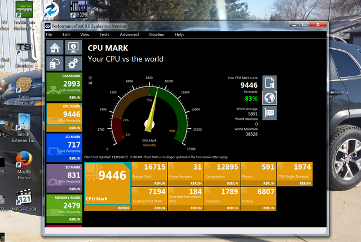
Task: Open Intel Extreme Tuning desktop shortcut
Action: pyautogui.click(x=24, y=128)
